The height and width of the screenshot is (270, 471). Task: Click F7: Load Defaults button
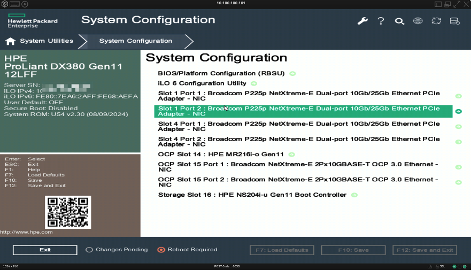click(282, 250)
